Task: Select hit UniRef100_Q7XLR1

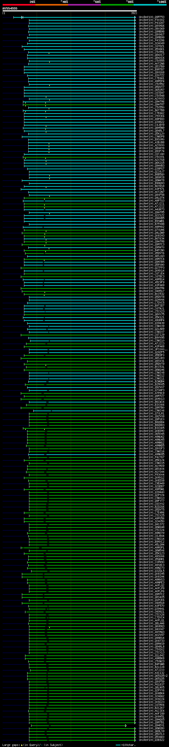Action: 152,413
